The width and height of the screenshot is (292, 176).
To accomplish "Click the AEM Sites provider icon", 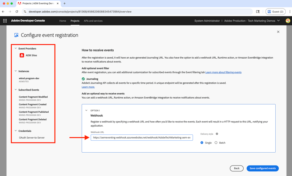I will (22, 56).
